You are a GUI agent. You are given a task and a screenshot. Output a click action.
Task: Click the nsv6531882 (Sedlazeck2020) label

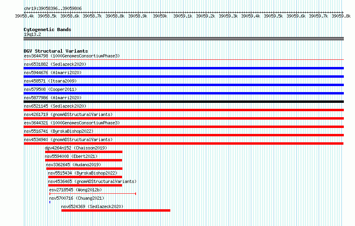tap(55, 64)
